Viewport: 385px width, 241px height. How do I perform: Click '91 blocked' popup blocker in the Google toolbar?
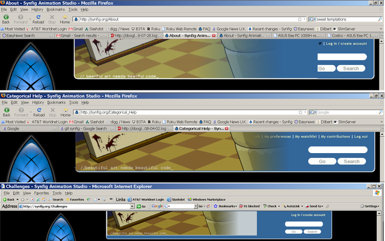(x=249, y=206)
